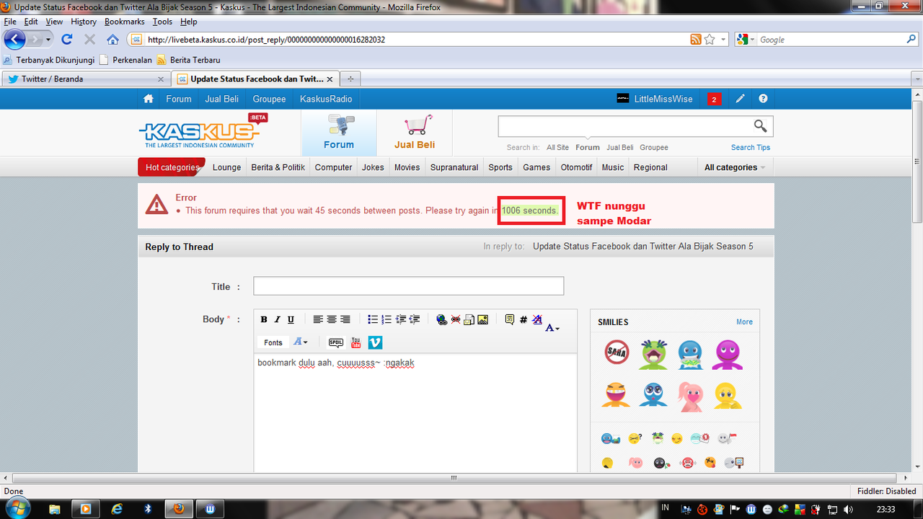923x519 pixels.
Task: Align body text right
Action: [x=345, y=320]
